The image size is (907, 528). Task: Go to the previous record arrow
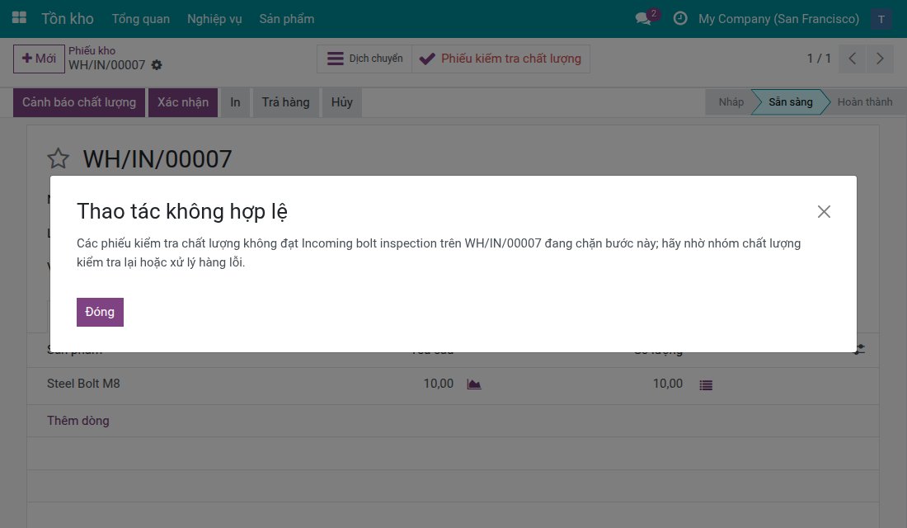(x=852, y=59)
